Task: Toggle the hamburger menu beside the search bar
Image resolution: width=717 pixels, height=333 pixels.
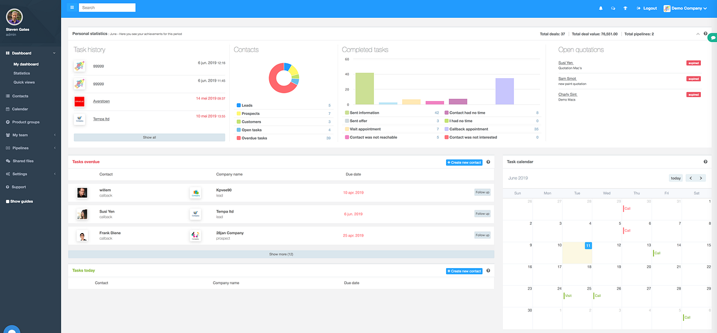Action: (x=72, y=7)
